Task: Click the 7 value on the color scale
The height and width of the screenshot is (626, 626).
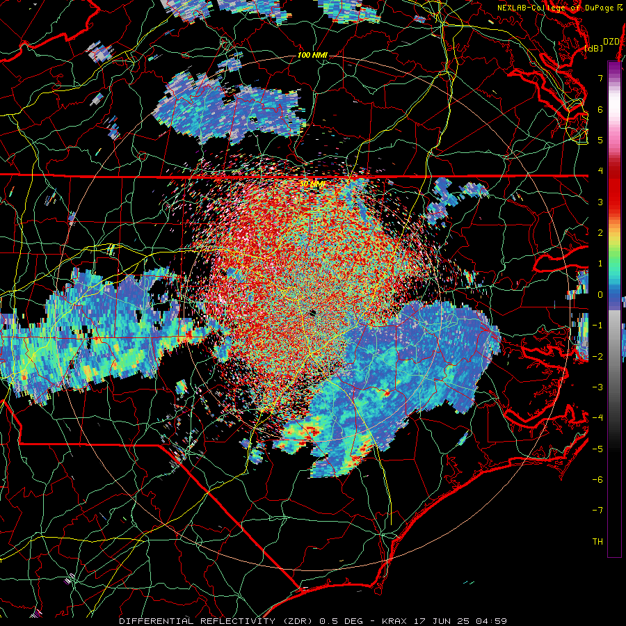Action: pyautogui.click(x=600, y=78)
